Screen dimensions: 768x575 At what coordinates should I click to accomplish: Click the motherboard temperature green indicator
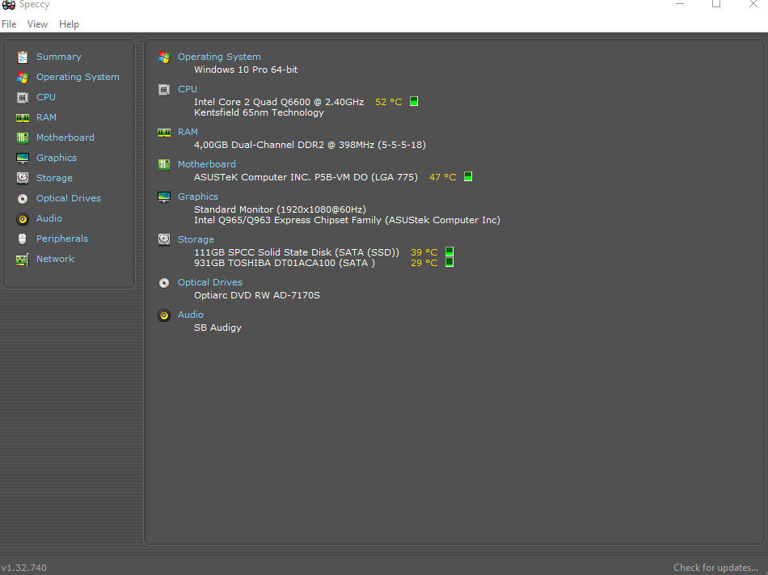coord(468,176)
